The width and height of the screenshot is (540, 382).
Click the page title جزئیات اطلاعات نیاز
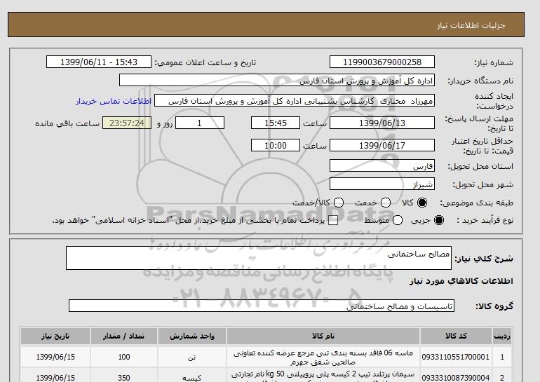471,25
